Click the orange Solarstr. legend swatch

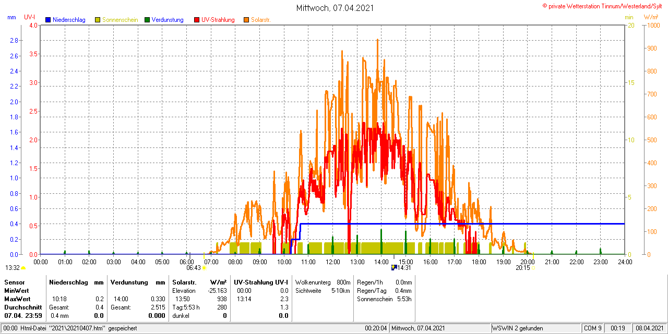[246, 20]
